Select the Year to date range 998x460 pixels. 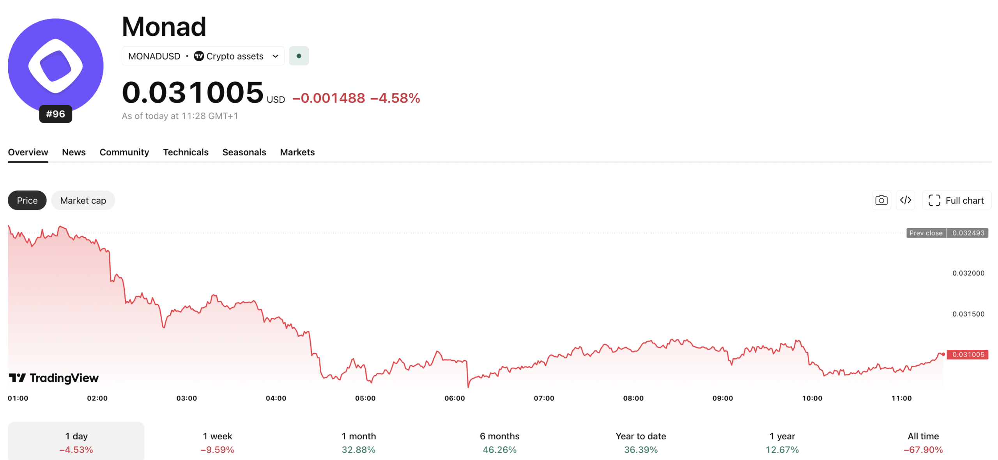[641, 442]
